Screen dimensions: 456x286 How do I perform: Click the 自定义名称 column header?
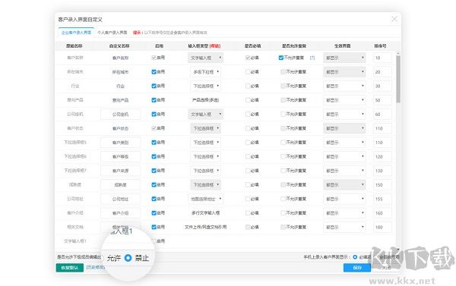click(x=119, y=46)
